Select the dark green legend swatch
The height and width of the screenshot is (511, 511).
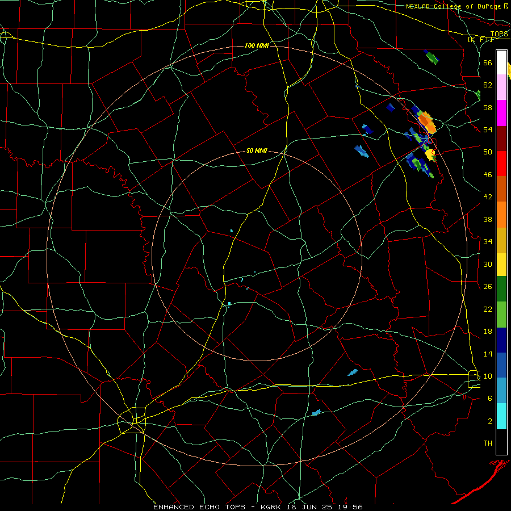[x=501, y=289]
